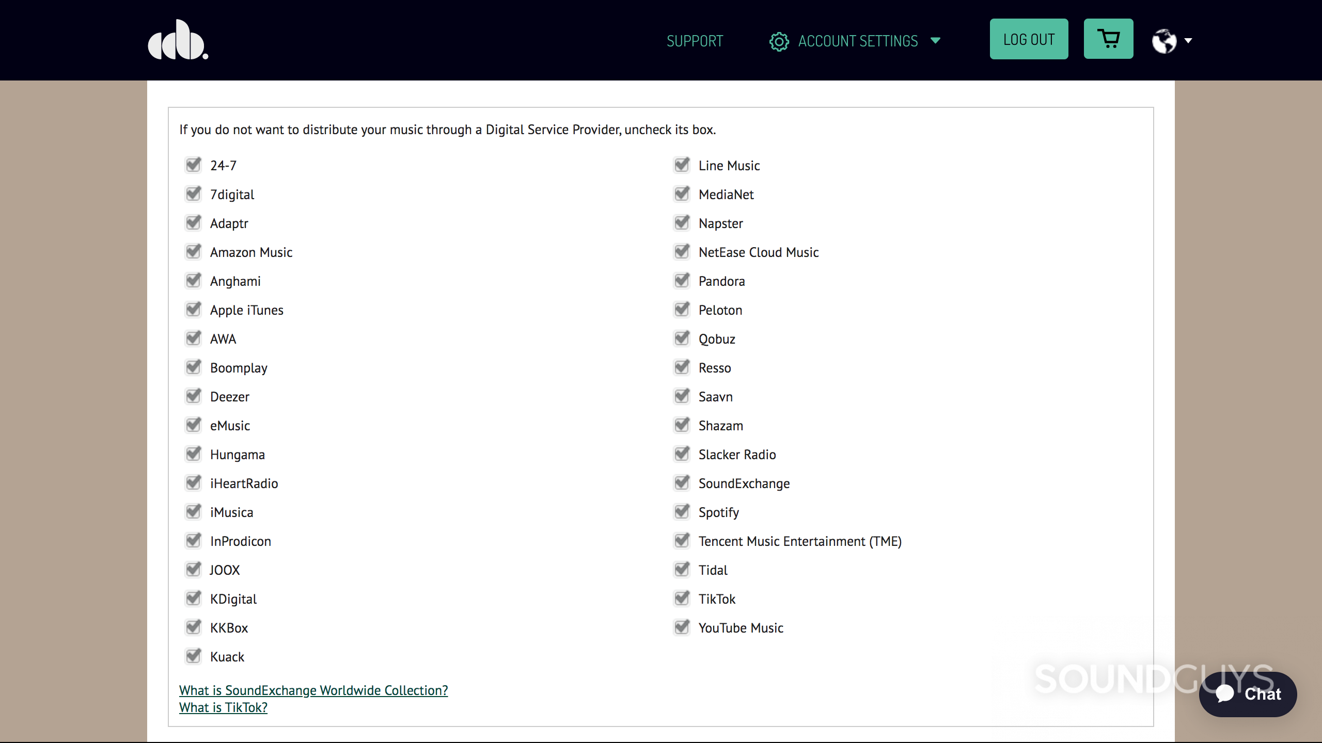
Task: Open Account Settings menu
Action: click(858, 41)
